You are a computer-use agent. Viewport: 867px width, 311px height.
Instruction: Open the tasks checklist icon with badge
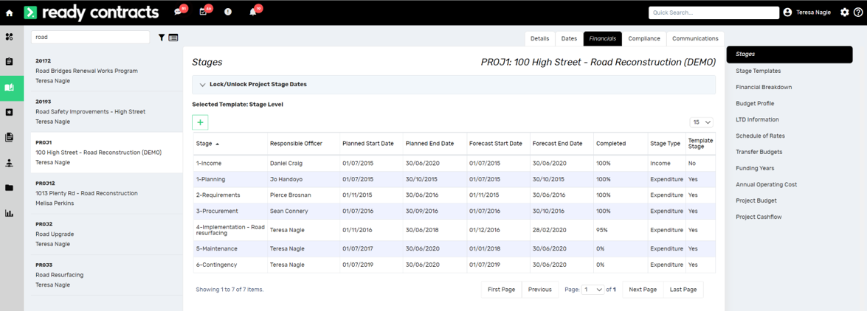[x=203, y=12]
